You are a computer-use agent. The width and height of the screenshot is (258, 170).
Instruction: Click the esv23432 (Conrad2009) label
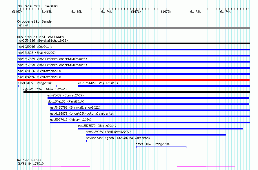coord(66,95)
